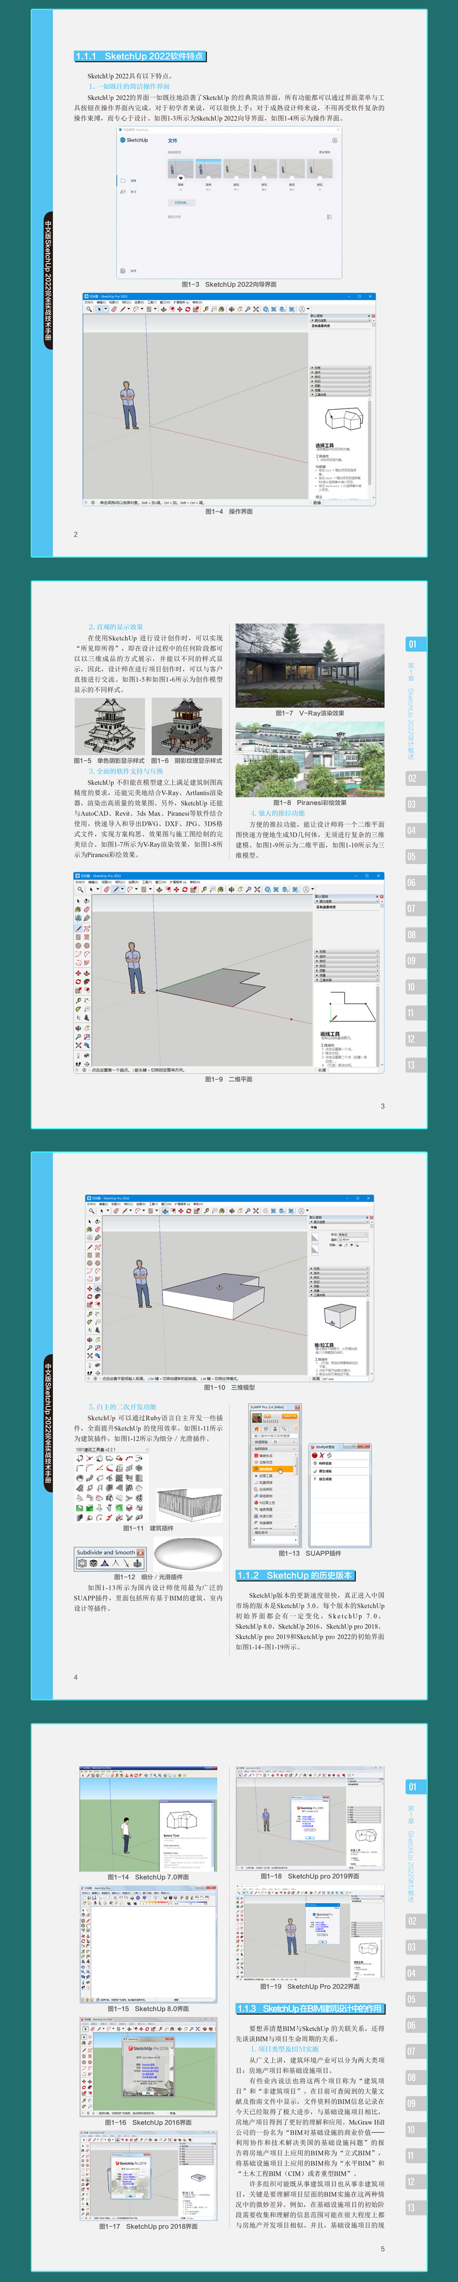Click the 1.1.2 SketchUp 的历史版本 heading
Viewport: 458px width, 2282px height.
pos(295,1575)
